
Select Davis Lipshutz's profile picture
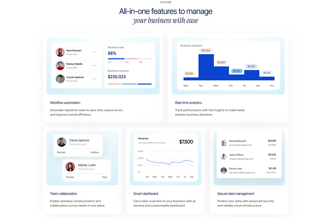[x=62, y=142]
